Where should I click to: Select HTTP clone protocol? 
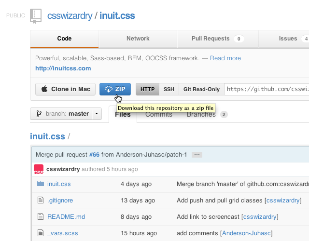coord(147,89)
